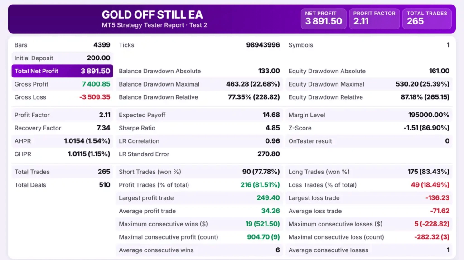Click Average loss trade value -71.62
The image size is (464, 260).
[x=440, y=211]
